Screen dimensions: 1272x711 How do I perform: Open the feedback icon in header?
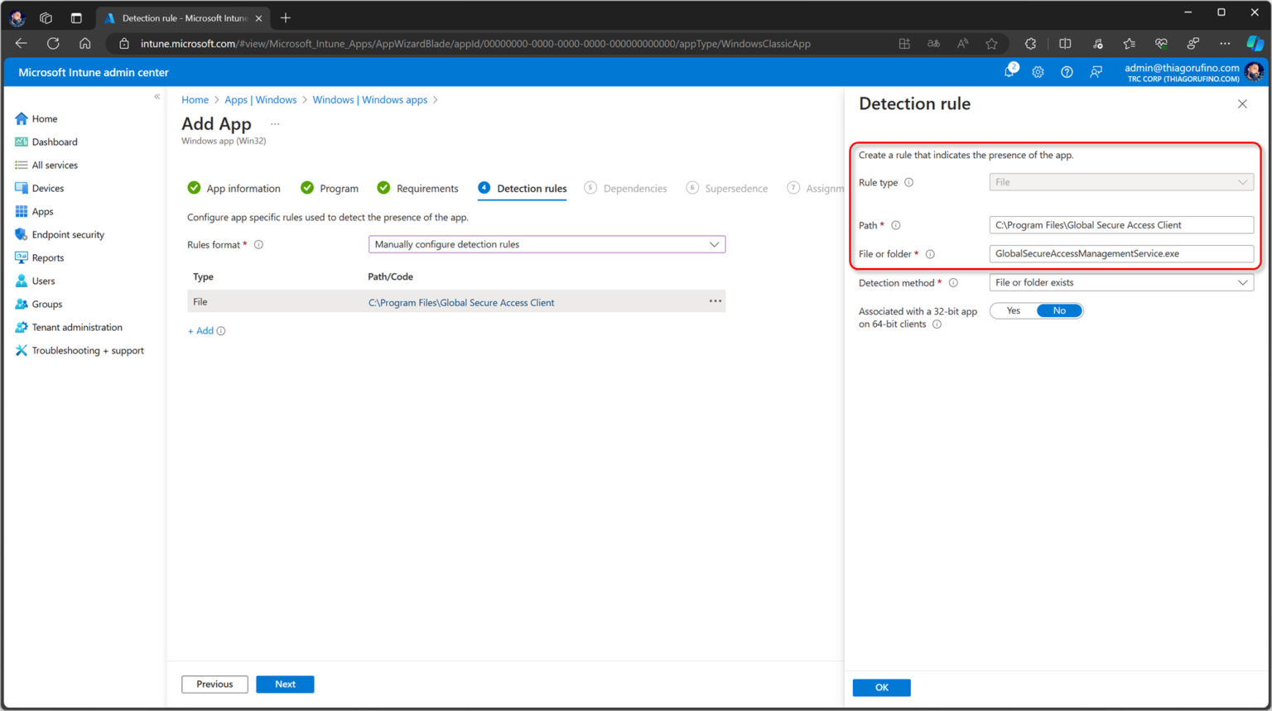point(1096,72)
